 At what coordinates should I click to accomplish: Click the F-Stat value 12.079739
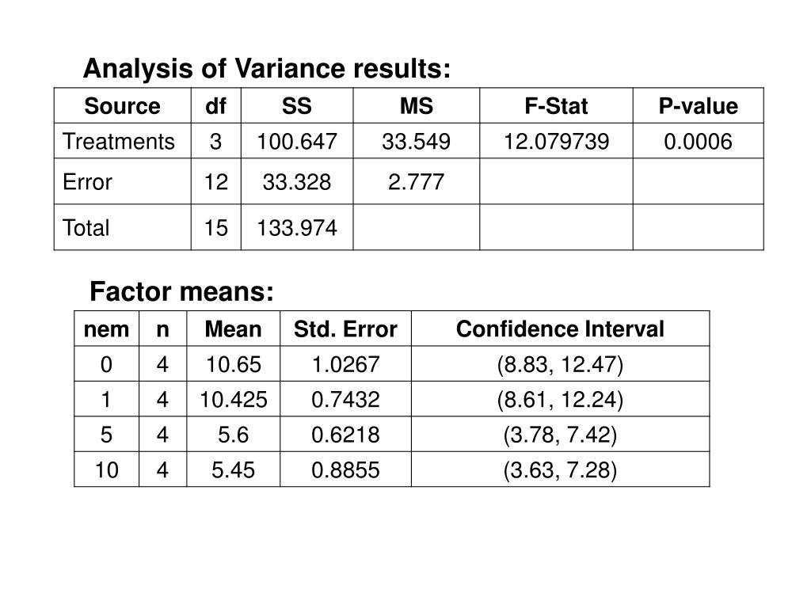coord(556,141)
